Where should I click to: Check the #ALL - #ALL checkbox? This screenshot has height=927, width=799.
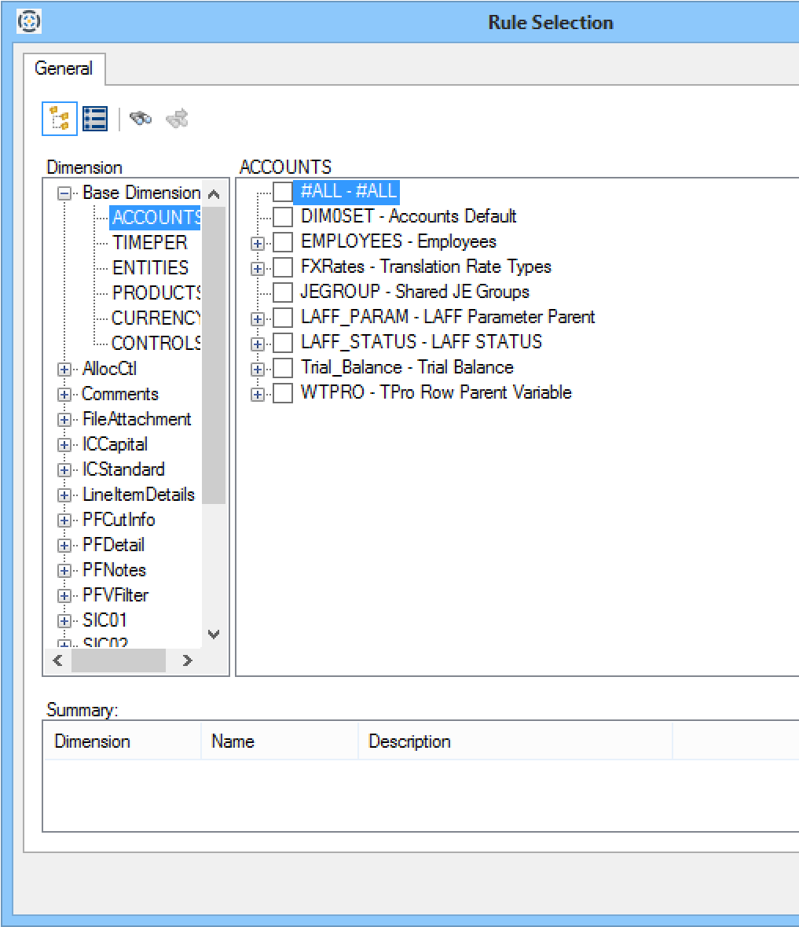[x=282, y=191]
